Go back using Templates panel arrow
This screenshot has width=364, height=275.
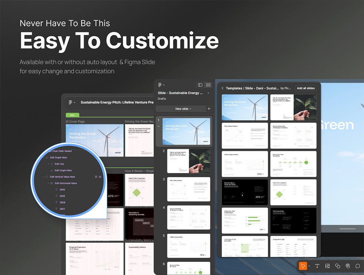222,88
